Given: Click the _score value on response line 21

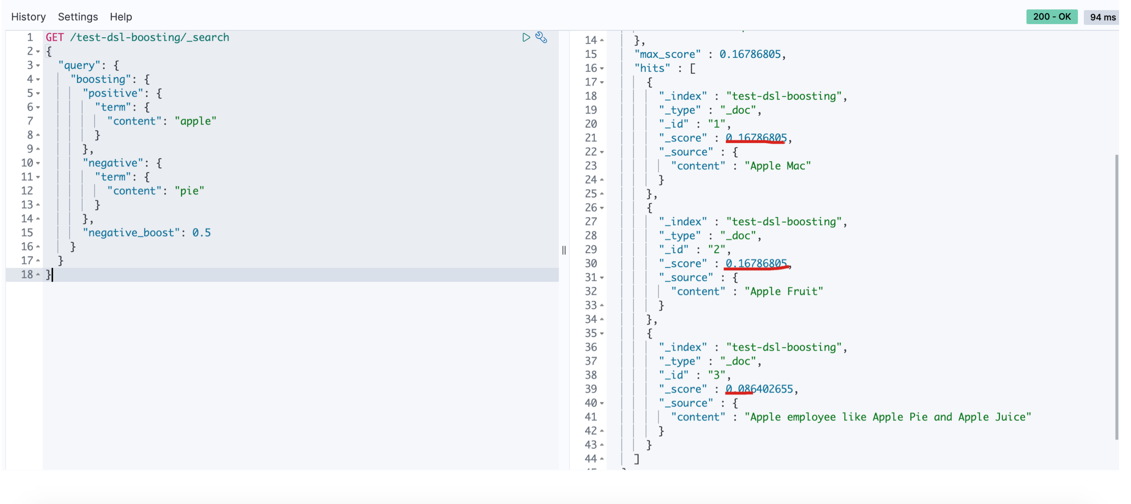Looking at the screenshot, I should (756, 138).
